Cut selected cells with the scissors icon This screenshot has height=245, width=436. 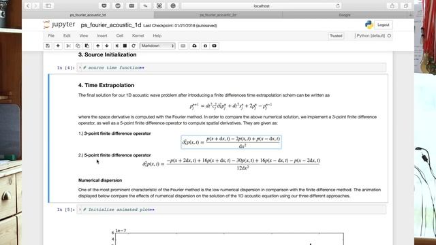[x=68, y=46]
